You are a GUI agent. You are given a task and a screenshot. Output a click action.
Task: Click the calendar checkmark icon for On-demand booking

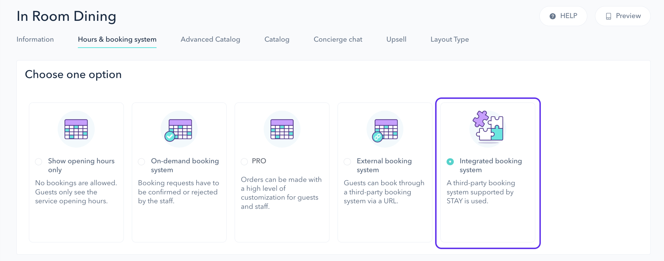pos(179,129)
